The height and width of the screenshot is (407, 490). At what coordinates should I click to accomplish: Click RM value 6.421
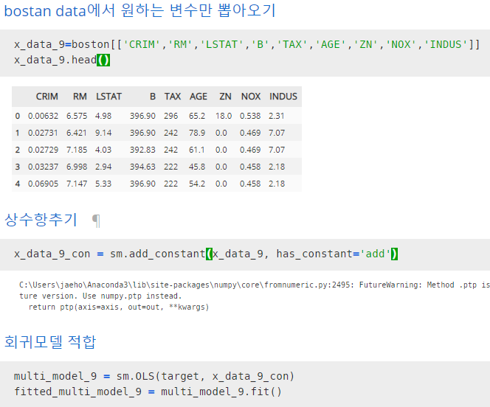pyautogui.click(x=77, y=133)
